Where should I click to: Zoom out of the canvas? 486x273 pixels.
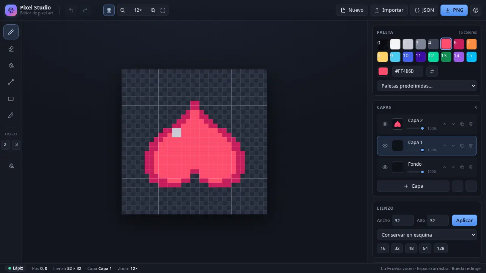click(x=123, y=10)
